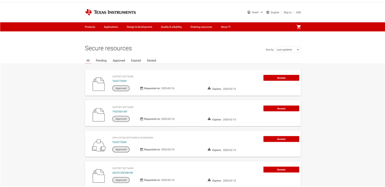Click the TAS5770SW application framework icon
The image size is (385, 187).
tap(98, 145)
